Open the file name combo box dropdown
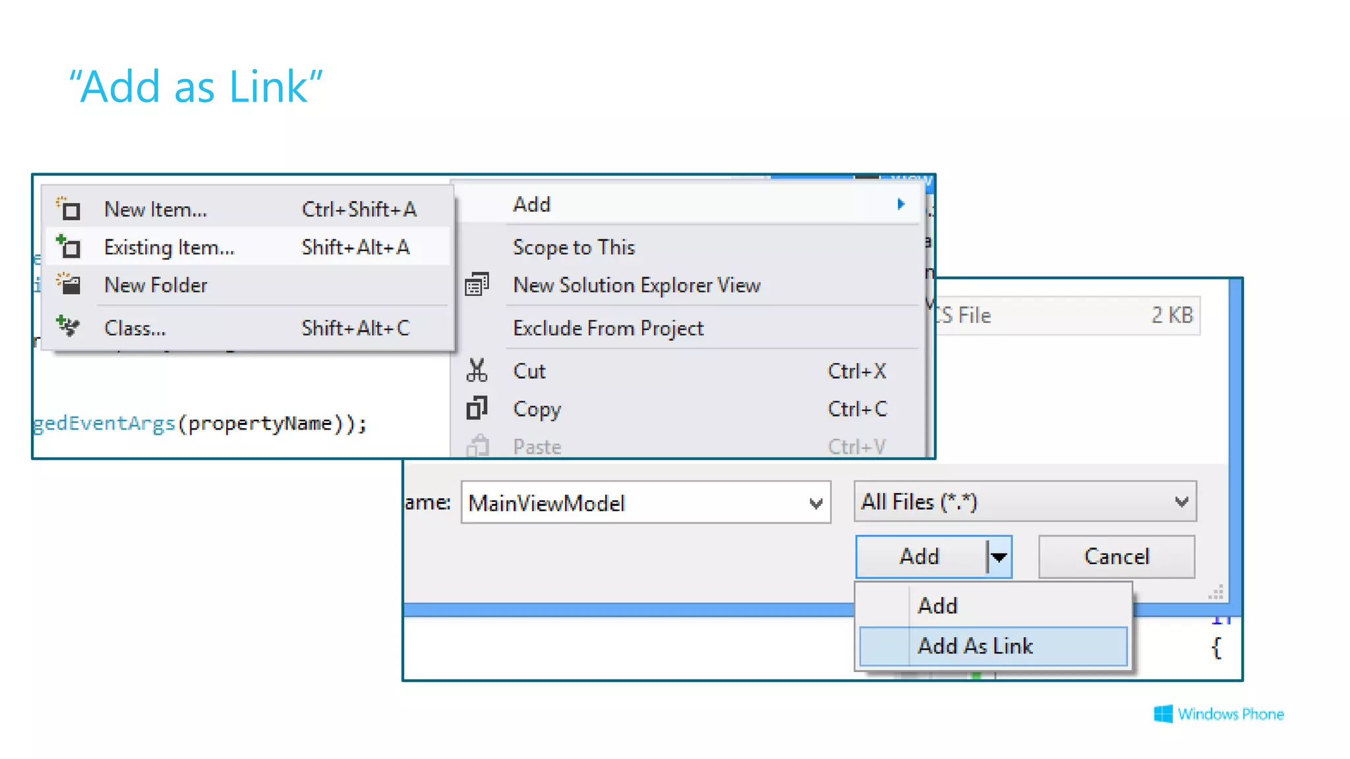 [x=815, y=503]
